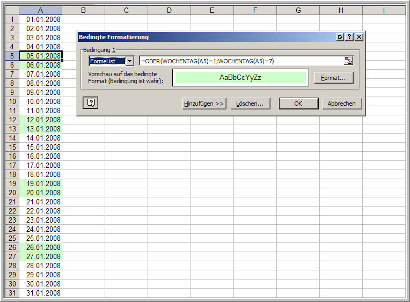The width and height of the screenshot is (410, 302).
Task: Click the green AaBbCcYyZz format preview
Action: pos(240,77)
